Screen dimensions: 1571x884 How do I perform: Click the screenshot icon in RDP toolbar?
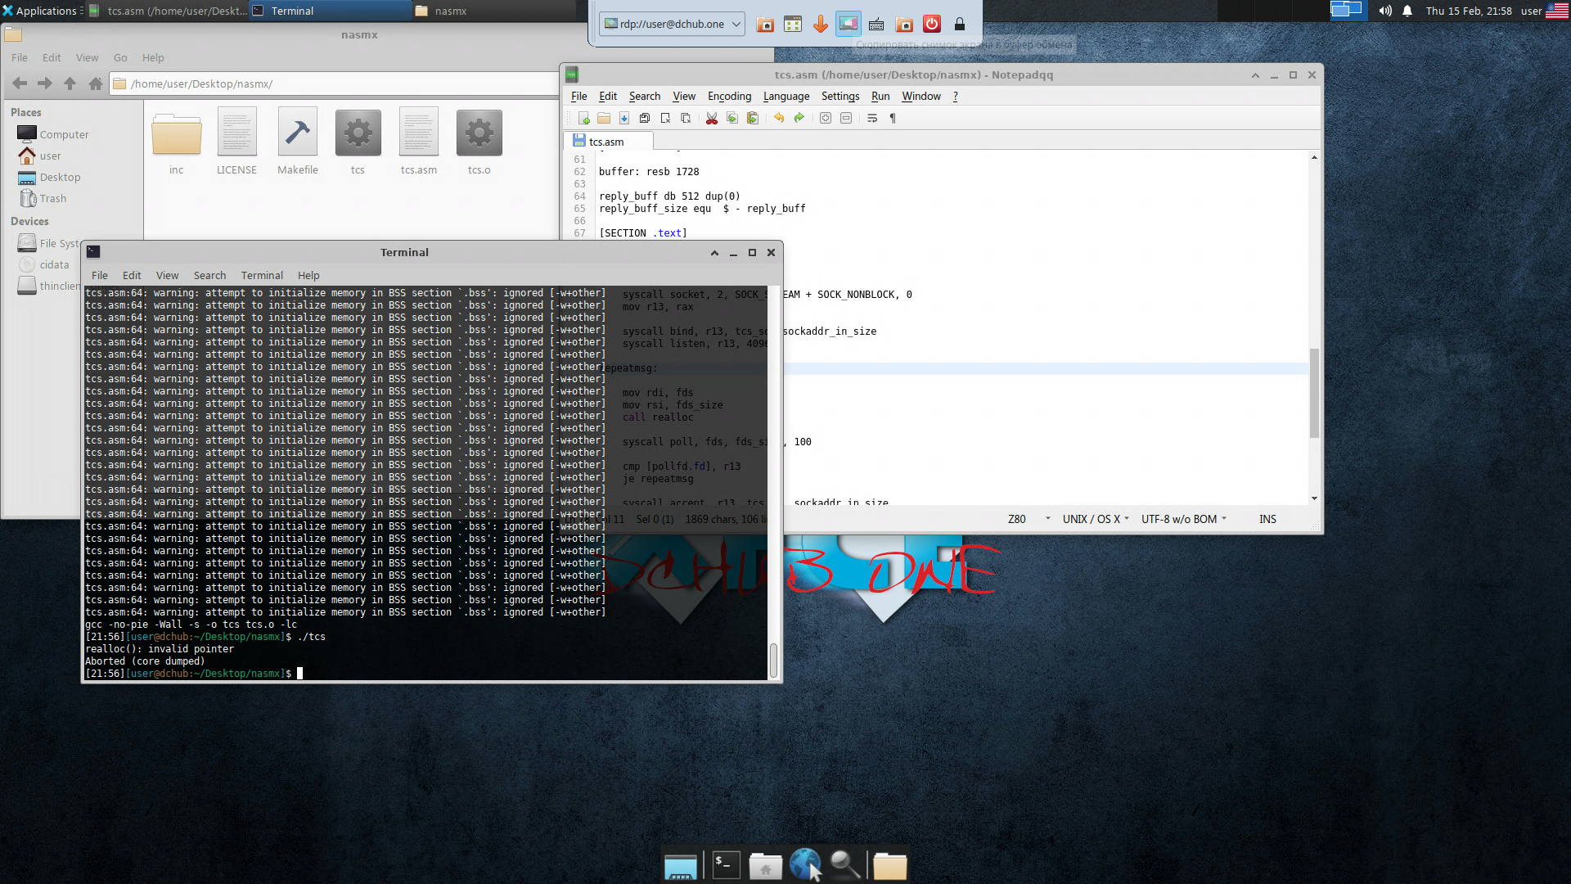[849, 25]
